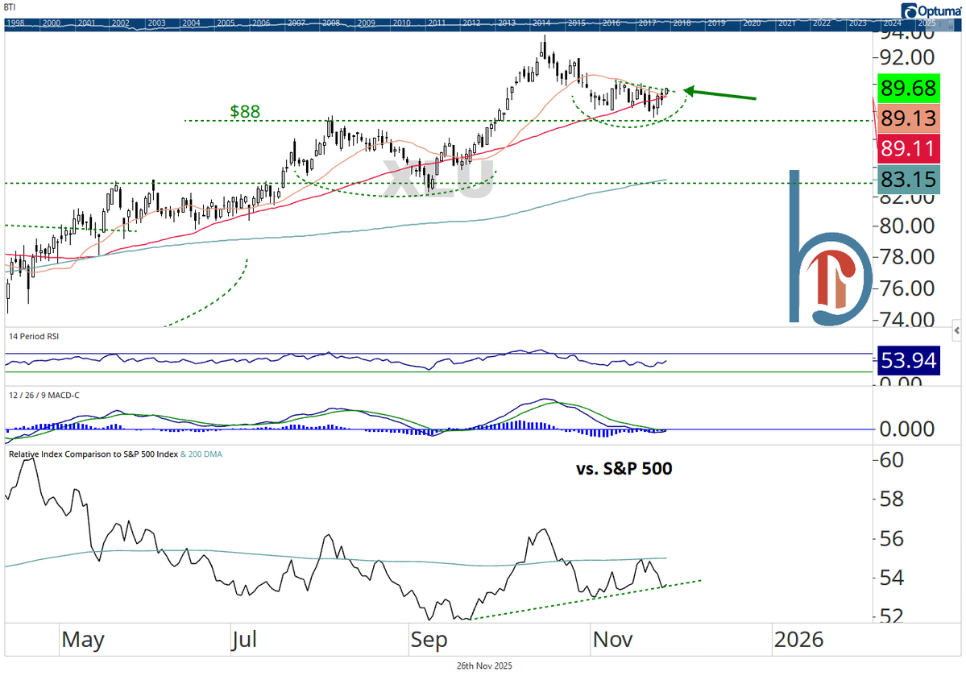Click the green 89.68 last-price flag
The width and height of the screenshot is (966, 680).
pyautogui.click(x=909, y=89)
